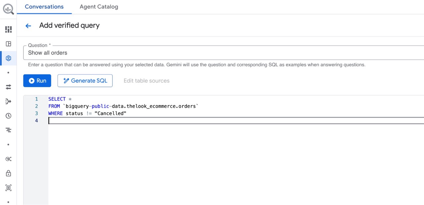
Task: Open the framed-document sidebar icon
Action: [8, 188]
